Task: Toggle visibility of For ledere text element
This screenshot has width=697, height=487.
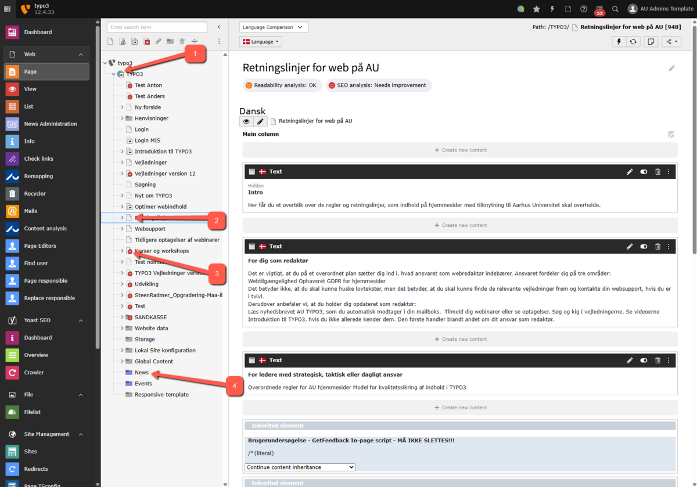Action: point(644,360)
